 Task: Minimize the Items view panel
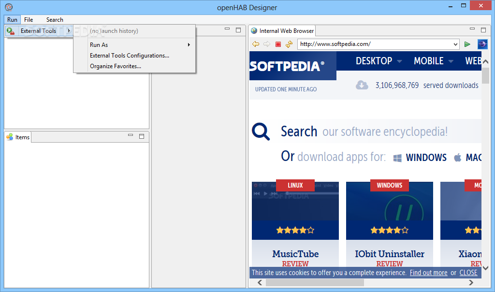point(131,135)
